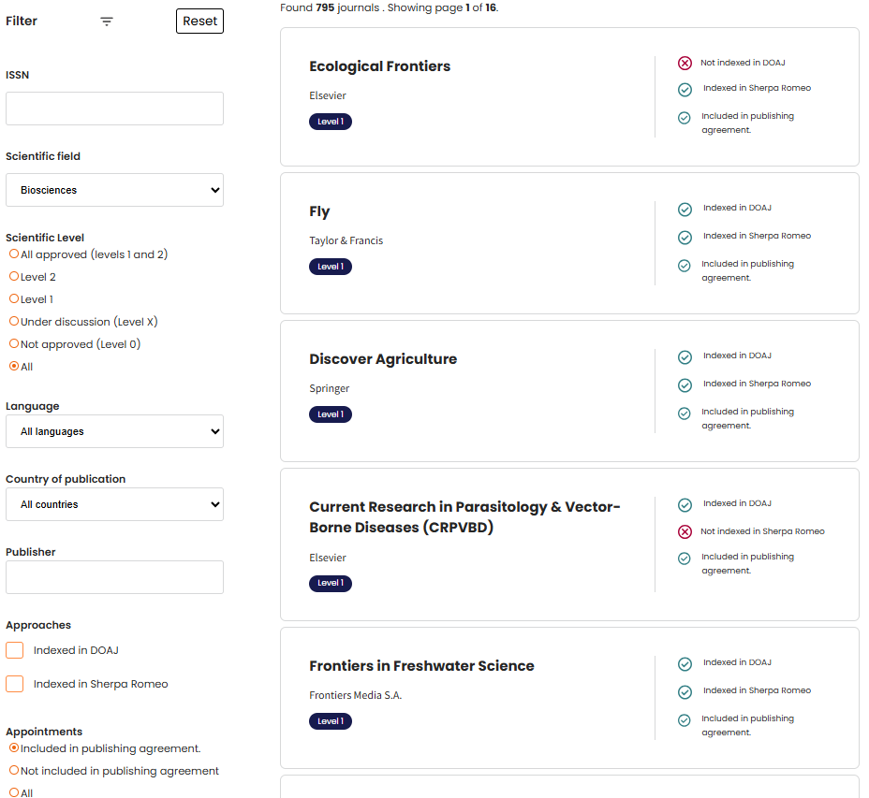
Task: Click the 'Indexed in Sherpa Romeo' checkmark for Discover Agriculture
Action: (x=684, y=384)
